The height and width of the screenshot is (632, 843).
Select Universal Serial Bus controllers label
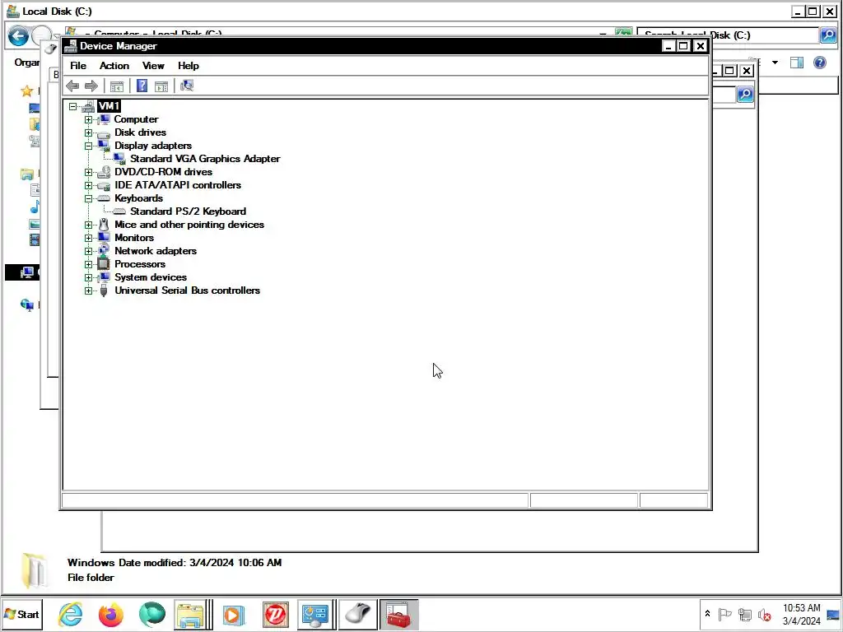coord(187,290)
